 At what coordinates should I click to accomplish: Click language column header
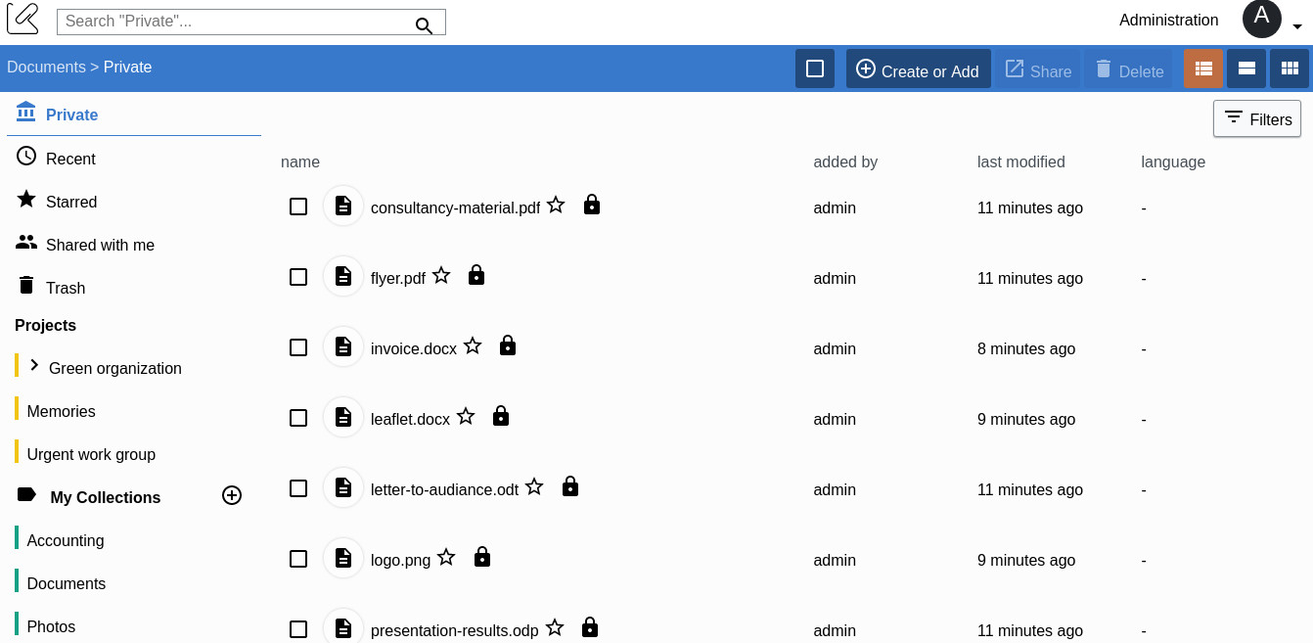pos(1173,161)
